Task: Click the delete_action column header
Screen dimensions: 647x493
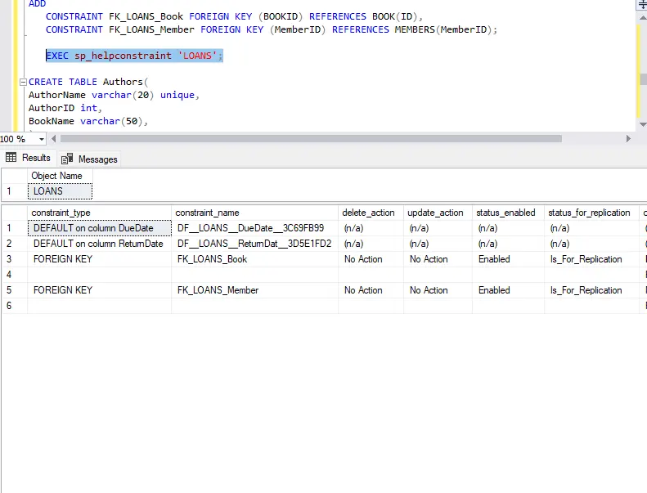Action: click(x=371, y=213)
